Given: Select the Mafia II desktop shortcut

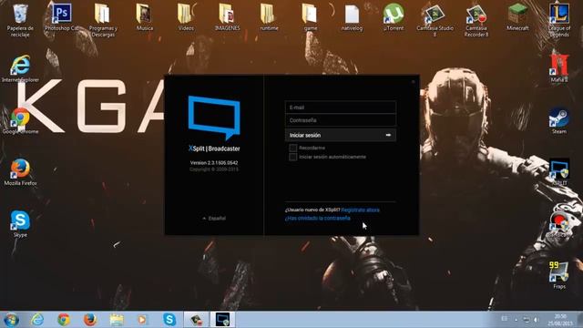Looking at the screenshot, I should click(558, 69).
